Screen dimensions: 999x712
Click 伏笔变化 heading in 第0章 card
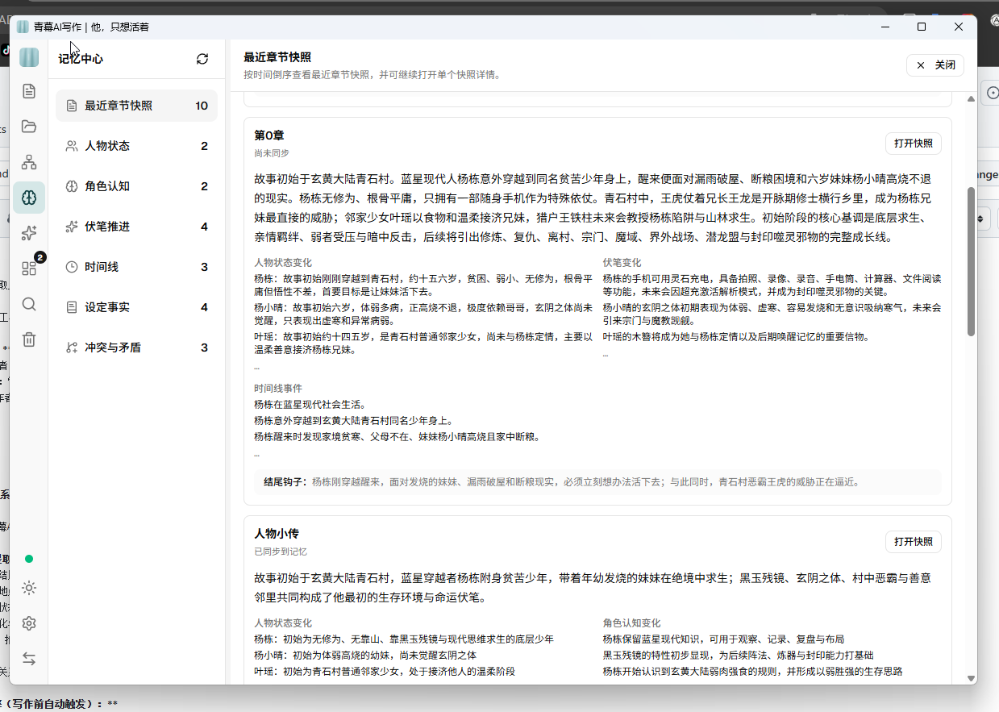(x=622, y=263)
